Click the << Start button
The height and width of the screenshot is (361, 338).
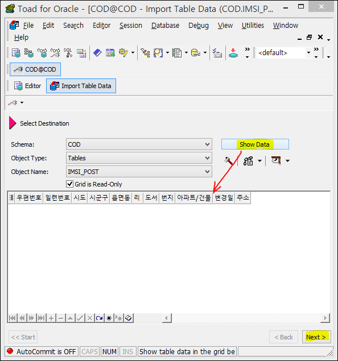(x=23, y=337)
